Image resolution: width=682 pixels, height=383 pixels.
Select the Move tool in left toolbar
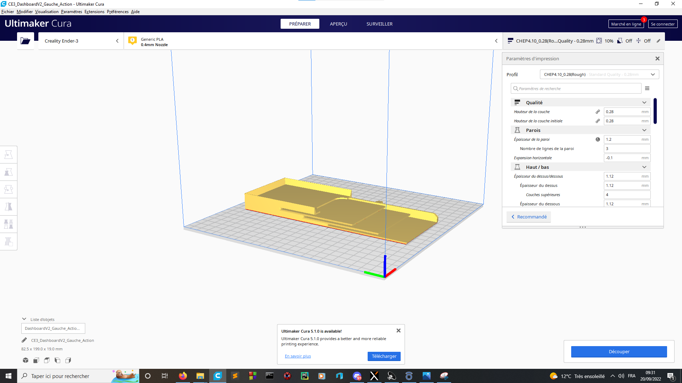point(9,155)
